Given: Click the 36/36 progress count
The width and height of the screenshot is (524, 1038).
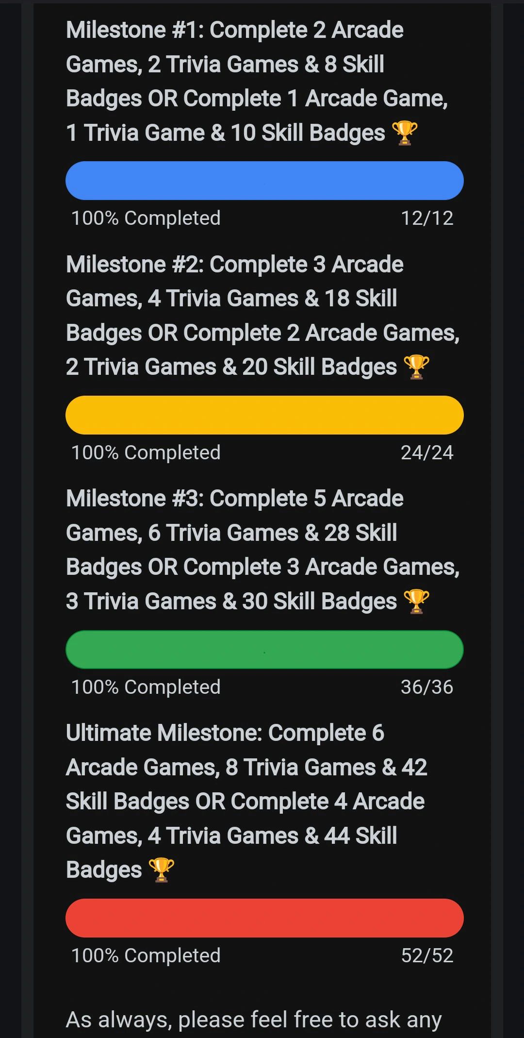Looking at the screenshot, I should pos(427,687).
